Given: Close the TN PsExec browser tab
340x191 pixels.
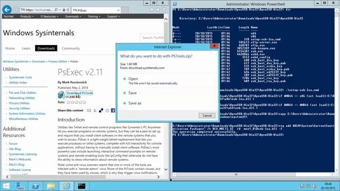Looking at the screenshot, I should [x=118, y=10].
